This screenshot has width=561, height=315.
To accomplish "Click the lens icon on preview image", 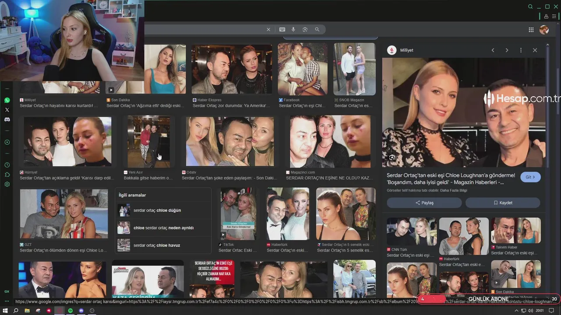I will click(x=392, y=157).
